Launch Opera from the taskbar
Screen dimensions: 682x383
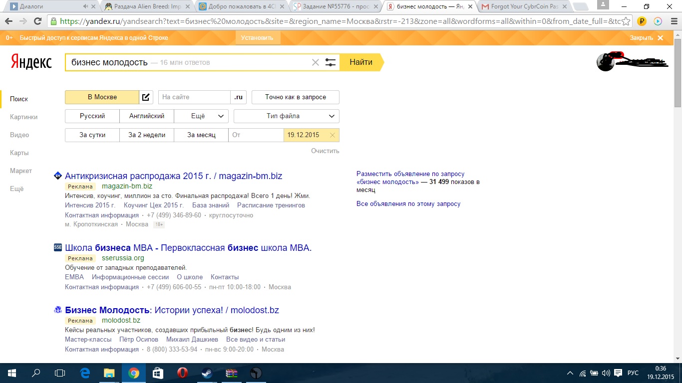pyautogui.click(x=182, y=373)
